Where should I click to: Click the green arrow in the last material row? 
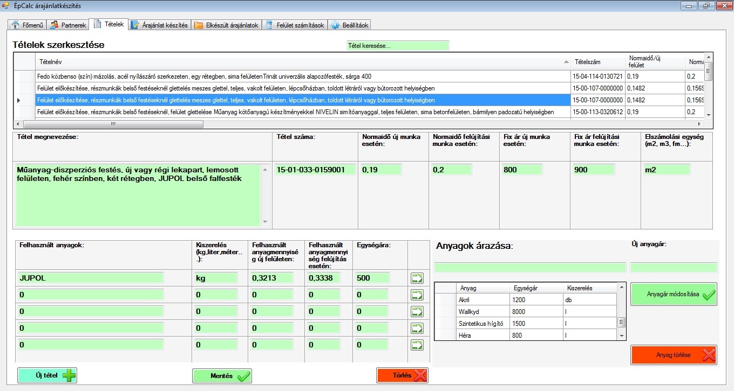(x=417, y=345)
